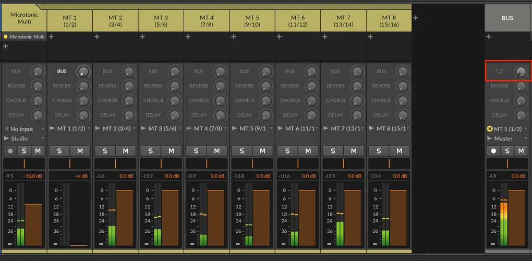The width and height of the screenshot is (532, 261).
Task: Open MT 5 (9/1 input dropdown
Action: point(252,128)
